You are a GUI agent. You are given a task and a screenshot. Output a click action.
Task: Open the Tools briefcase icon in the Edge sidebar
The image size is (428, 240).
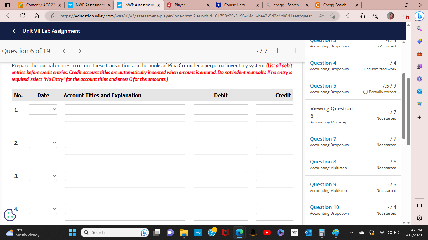pos(419,53)
